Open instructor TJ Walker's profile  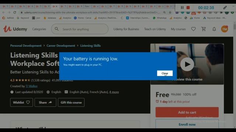pos(32,86)
